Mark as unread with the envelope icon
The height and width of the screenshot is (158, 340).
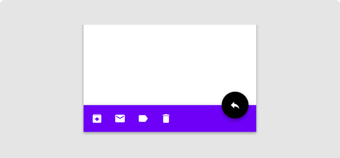(x=120, y=118)
